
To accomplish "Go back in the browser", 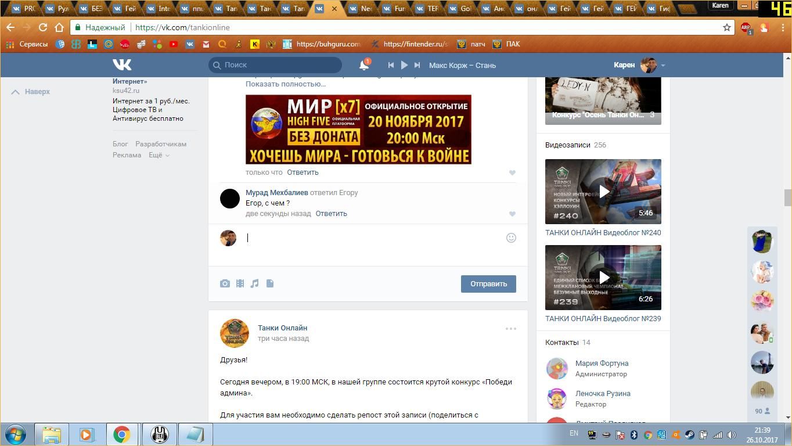I will pos(10,27).
